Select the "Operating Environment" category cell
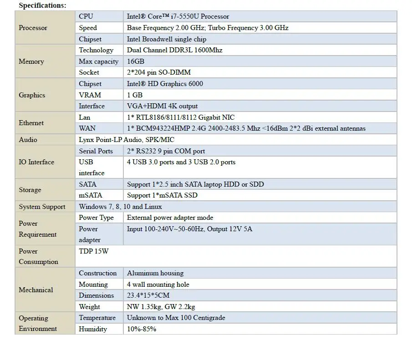This screenshot has height=340, width=412. coord(45,323)
